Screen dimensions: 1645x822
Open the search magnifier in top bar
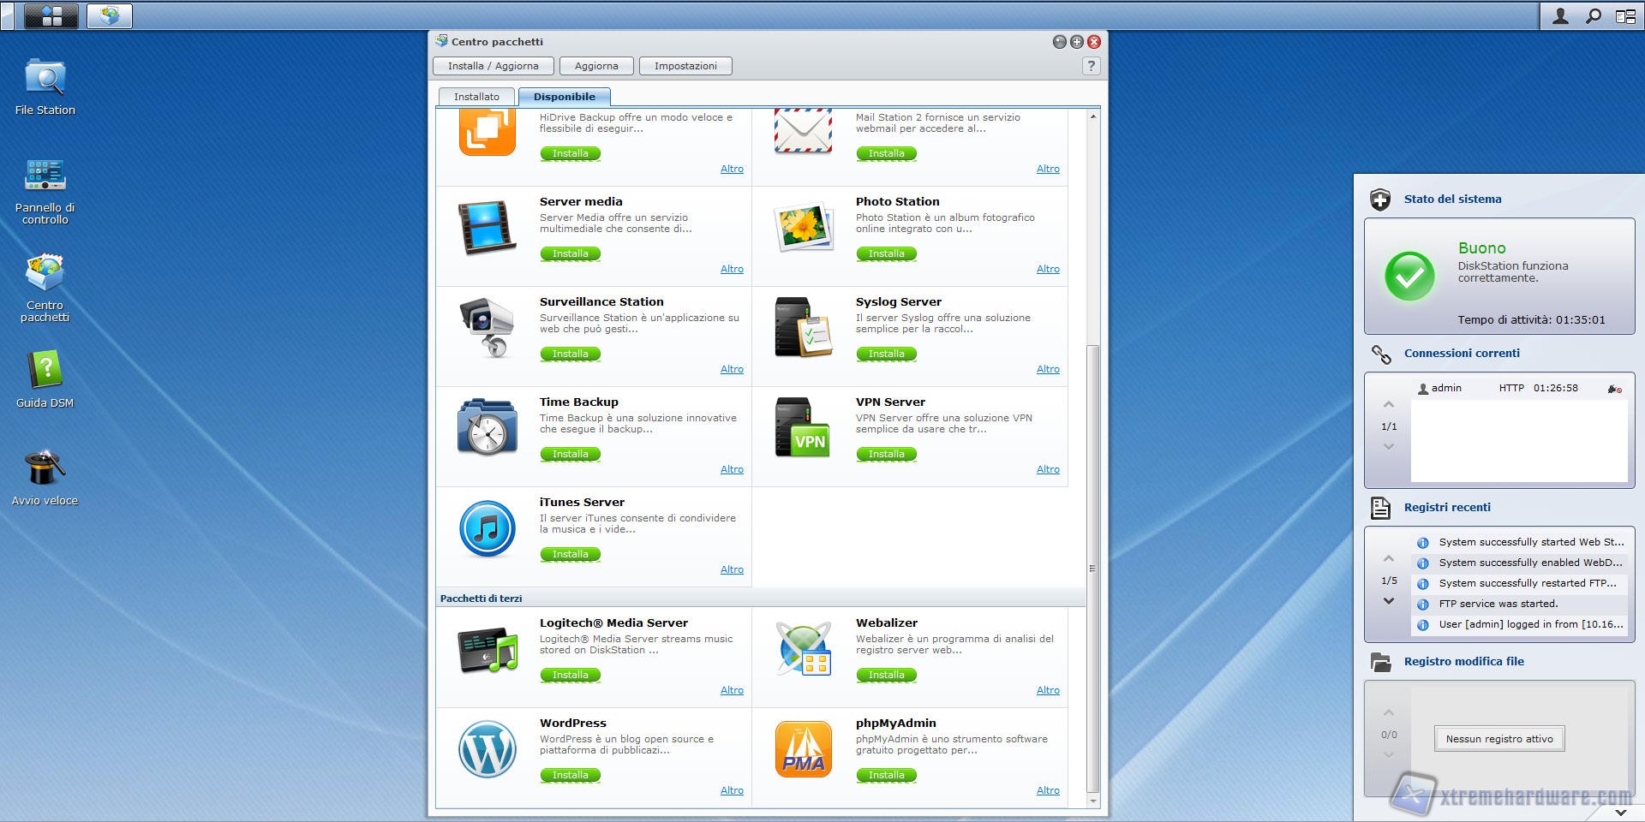tap(1593, 15)
